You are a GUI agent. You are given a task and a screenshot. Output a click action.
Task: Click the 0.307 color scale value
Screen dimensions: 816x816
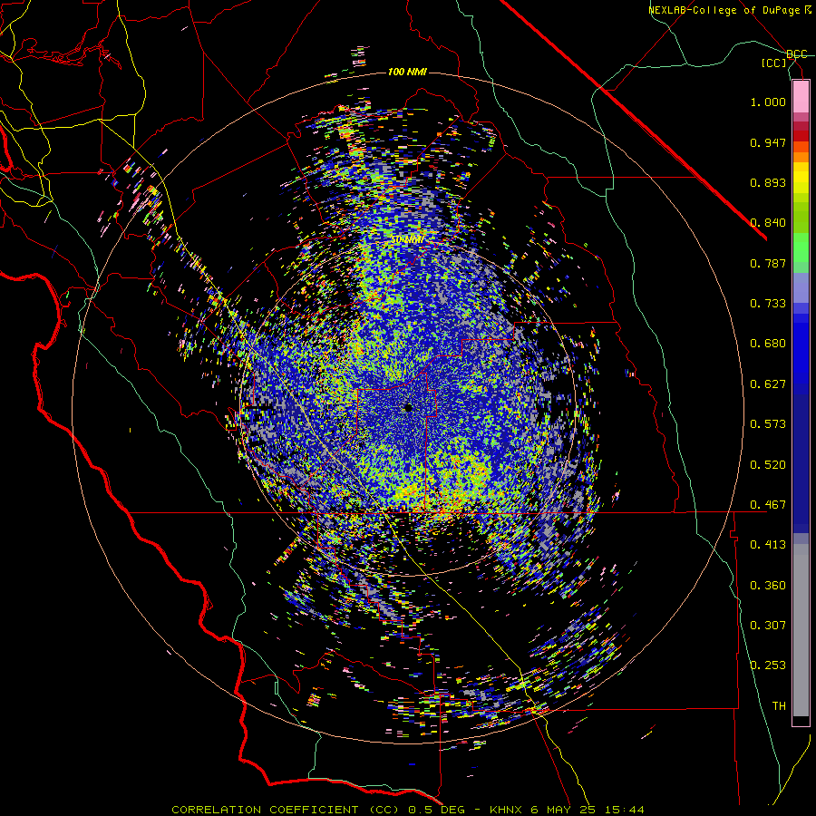[768, 626]
